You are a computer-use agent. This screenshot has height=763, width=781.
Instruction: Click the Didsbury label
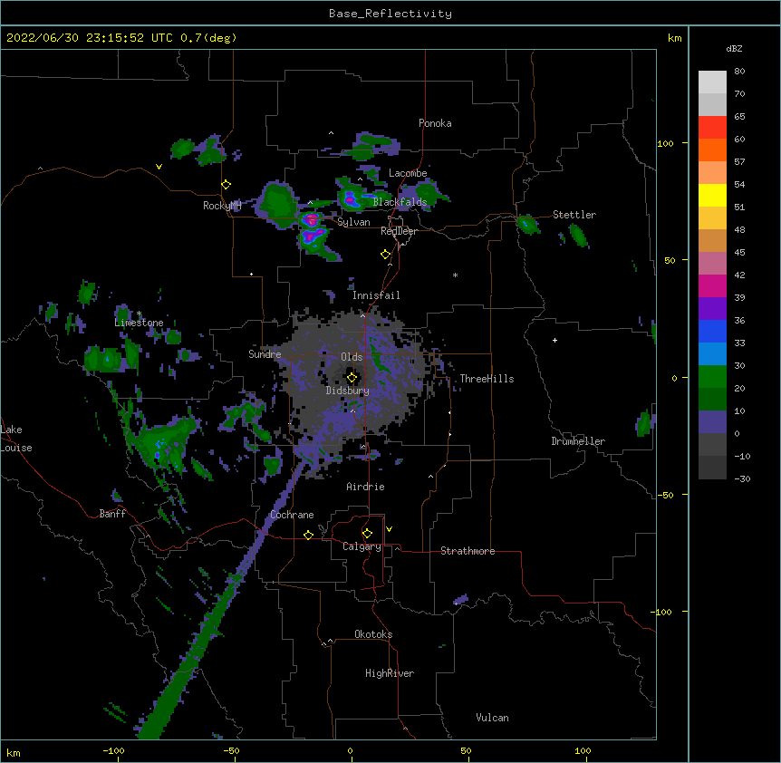point(347,391)
